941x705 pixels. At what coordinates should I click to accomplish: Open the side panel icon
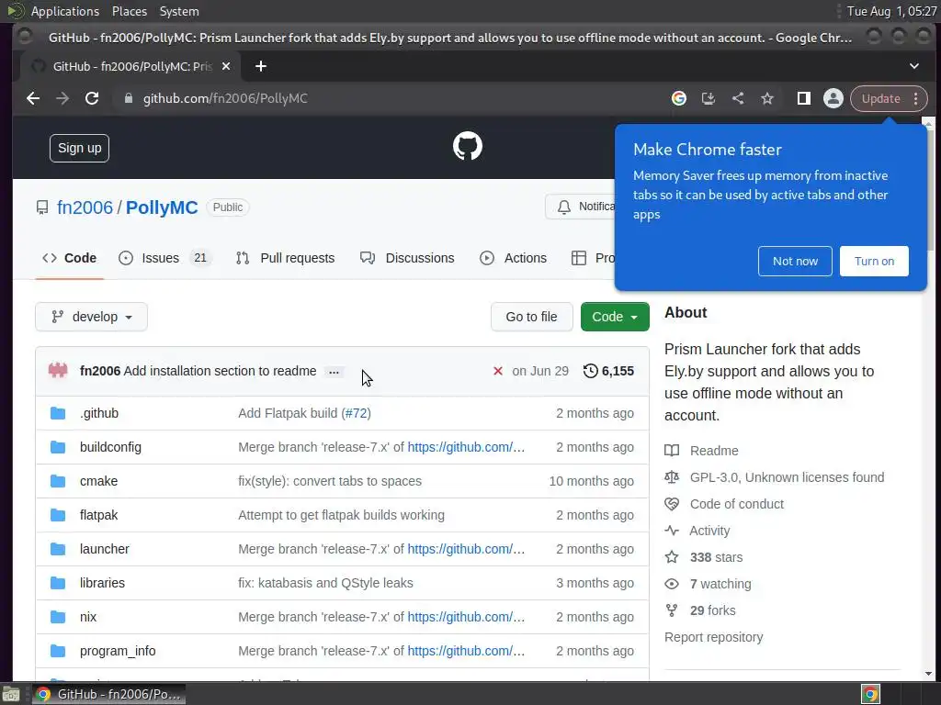coord(803,98)
